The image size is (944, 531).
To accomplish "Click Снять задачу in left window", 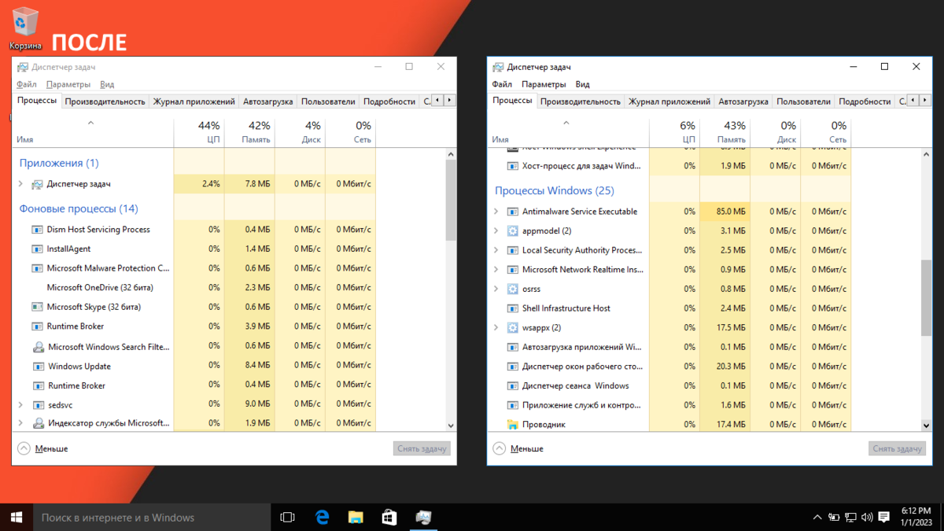I will [422, 448].
